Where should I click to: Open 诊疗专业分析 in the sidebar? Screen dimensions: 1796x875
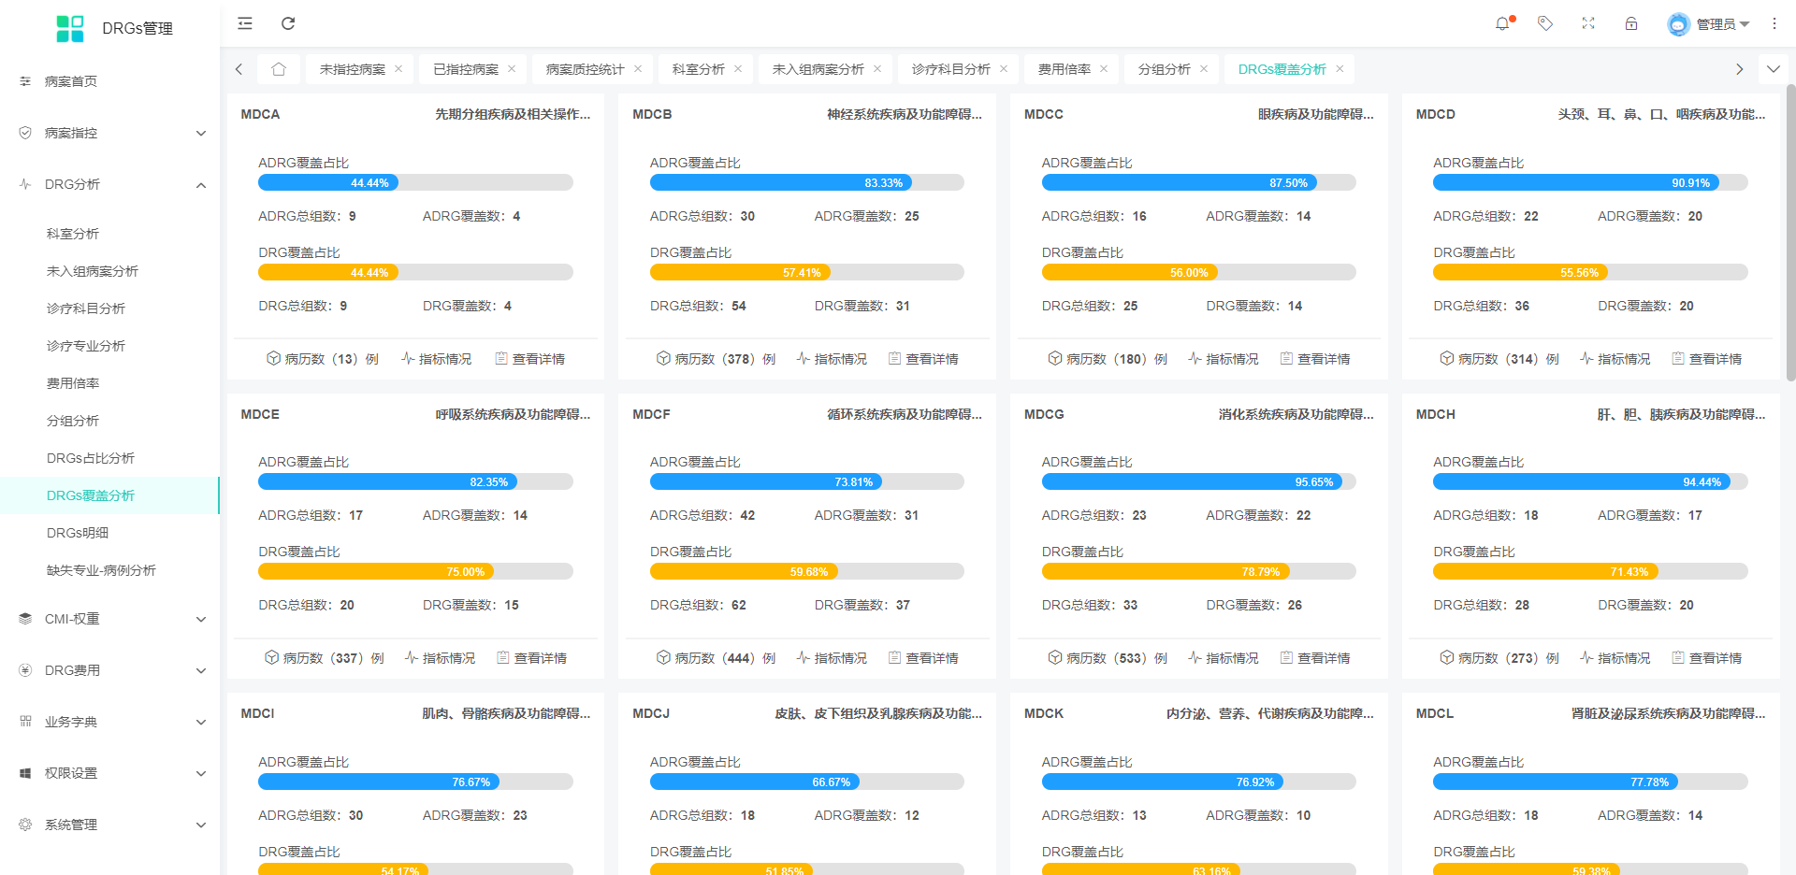tap(86, 346)
